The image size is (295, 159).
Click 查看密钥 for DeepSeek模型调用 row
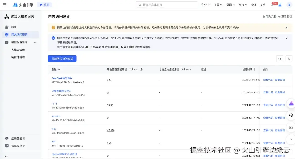coord(280,80)
